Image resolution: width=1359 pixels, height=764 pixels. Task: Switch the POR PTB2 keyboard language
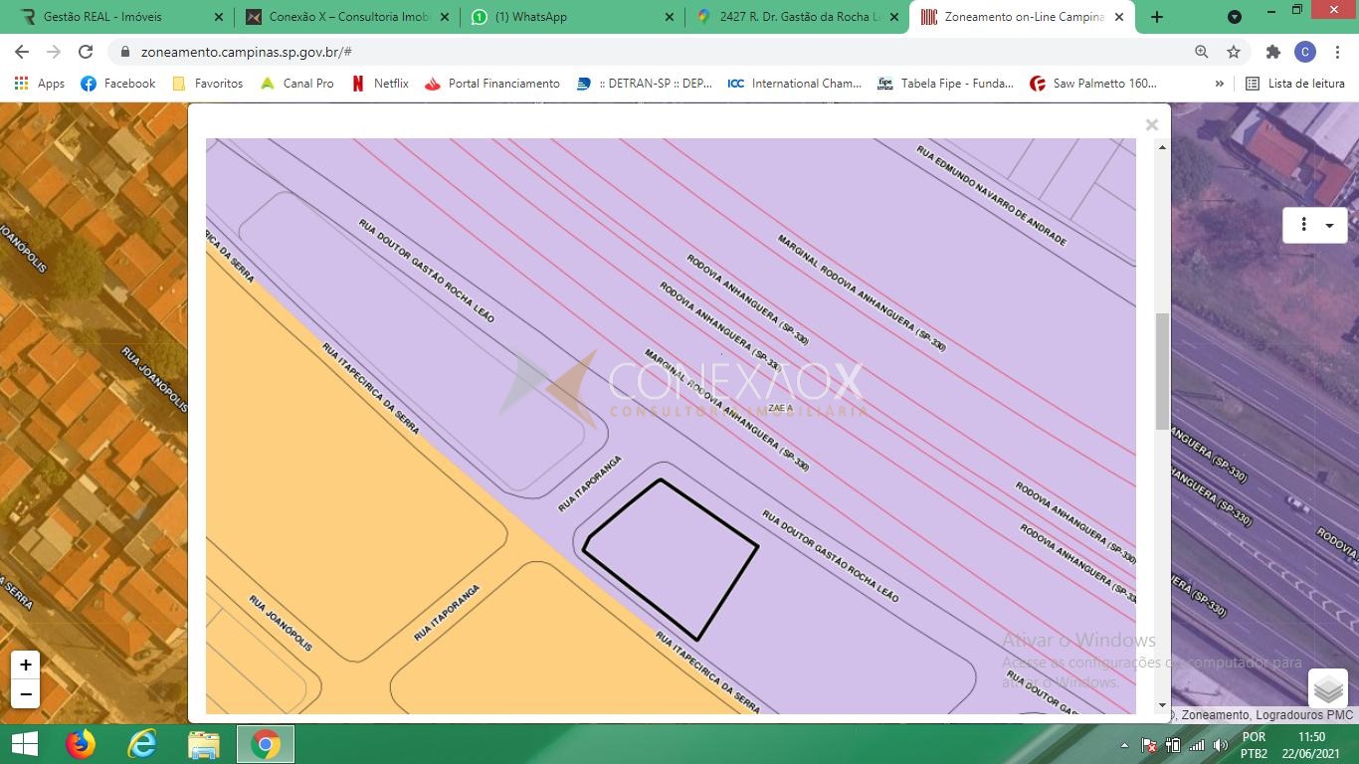(x=1254, y=745)
